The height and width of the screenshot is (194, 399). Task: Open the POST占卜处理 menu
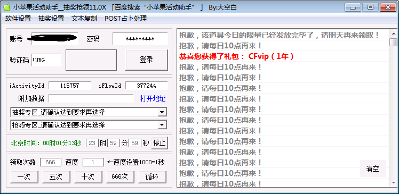coord(126,19)
